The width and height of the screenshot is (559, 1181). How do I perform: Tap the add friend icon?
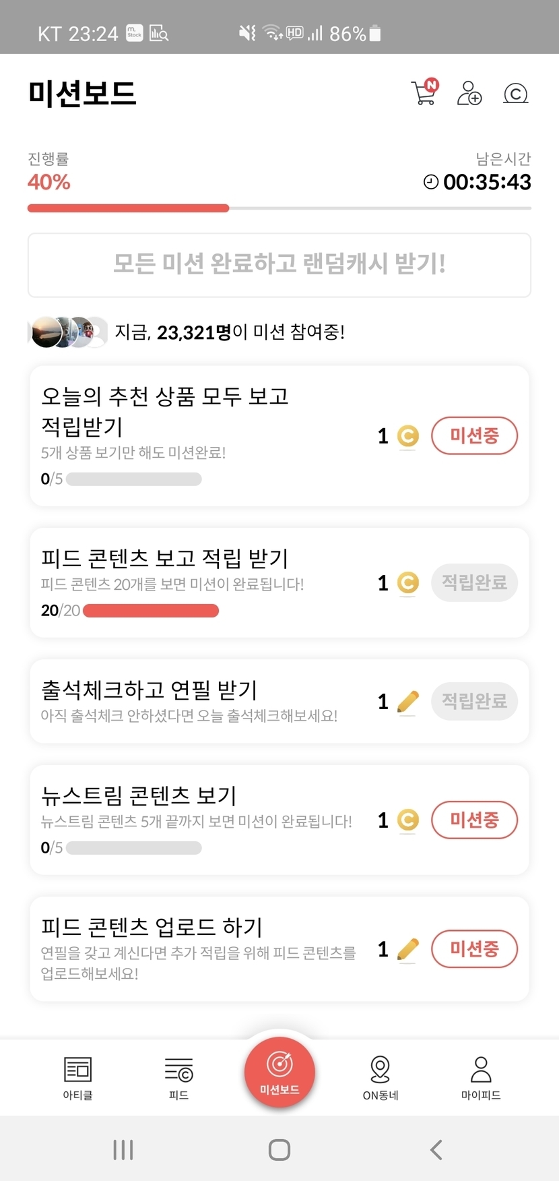click(x=469, y=93)
